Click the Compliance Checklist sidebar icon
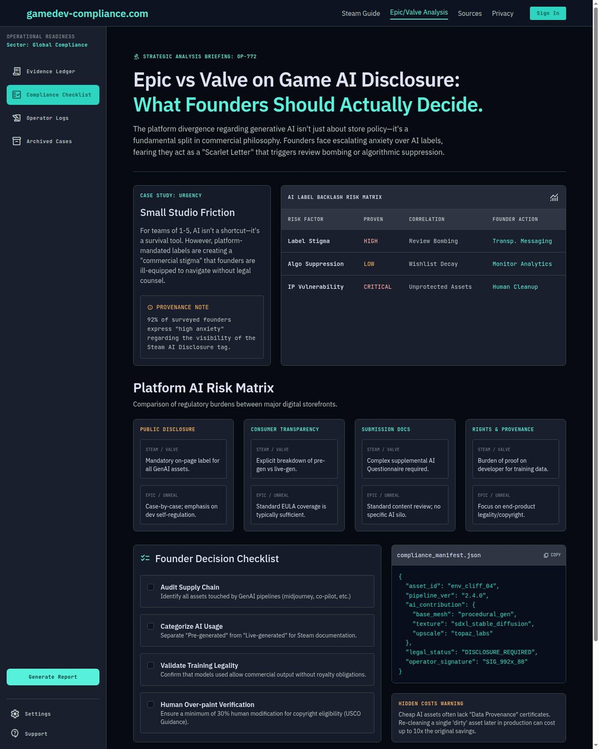The image size is (599, 749). click(17, 95)
